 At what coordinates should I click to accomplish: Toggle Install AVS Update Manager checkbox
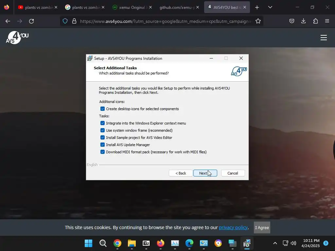(x=102, y=145)
